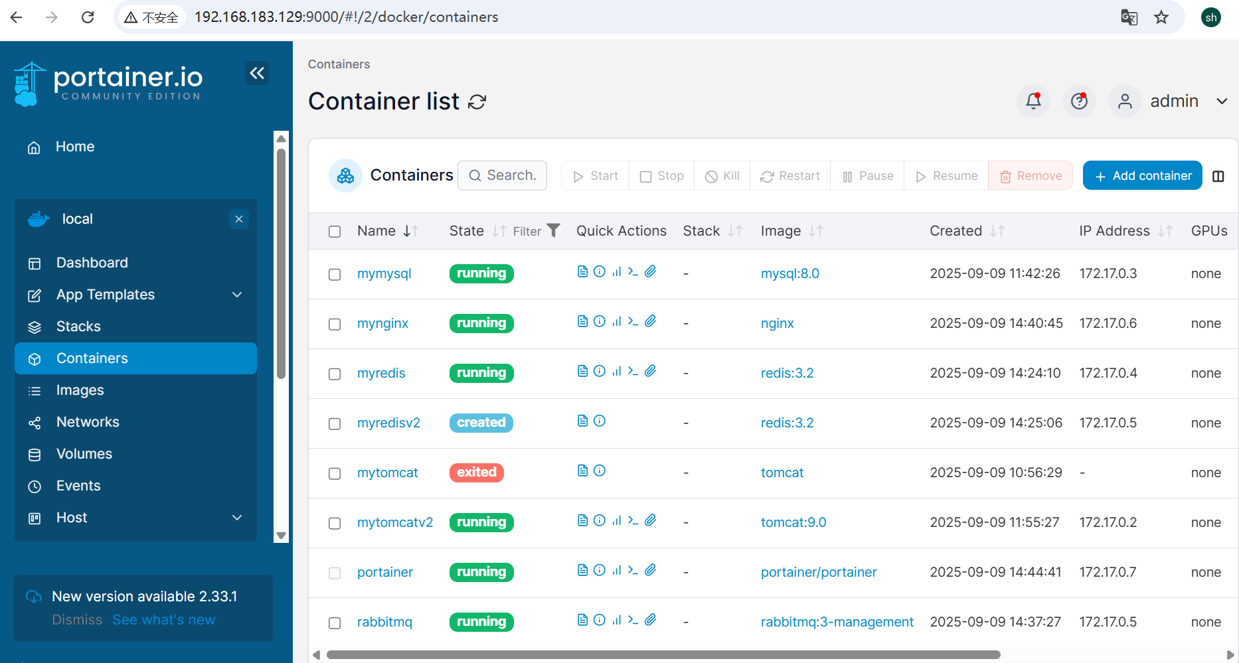The width and height of the screenshot is (1239, 663).
Task: Click the container Search field
Action: 502,175
